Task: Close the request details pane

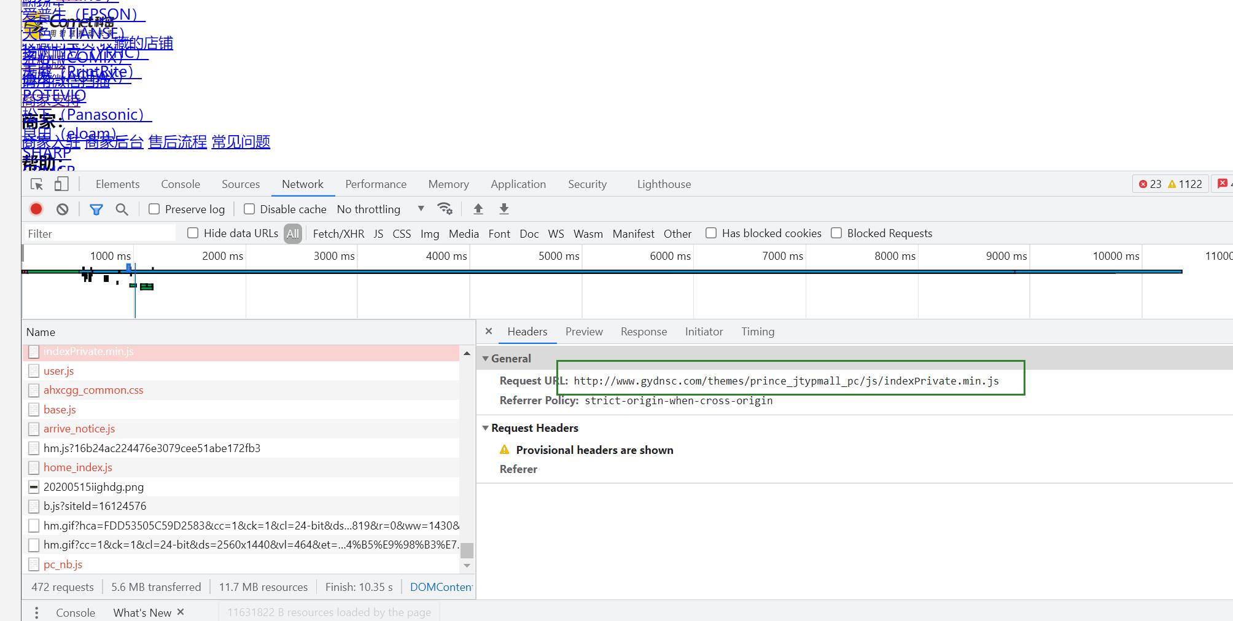Action: (x=489, y=331)
